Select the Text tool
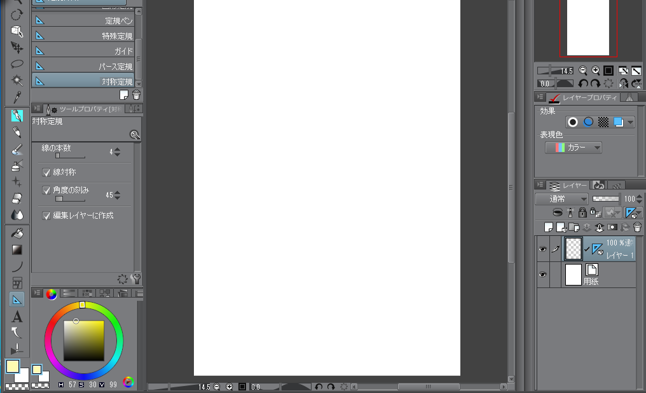Image resolution: width=646 pixels, height=393 pixels. point(17,317)
